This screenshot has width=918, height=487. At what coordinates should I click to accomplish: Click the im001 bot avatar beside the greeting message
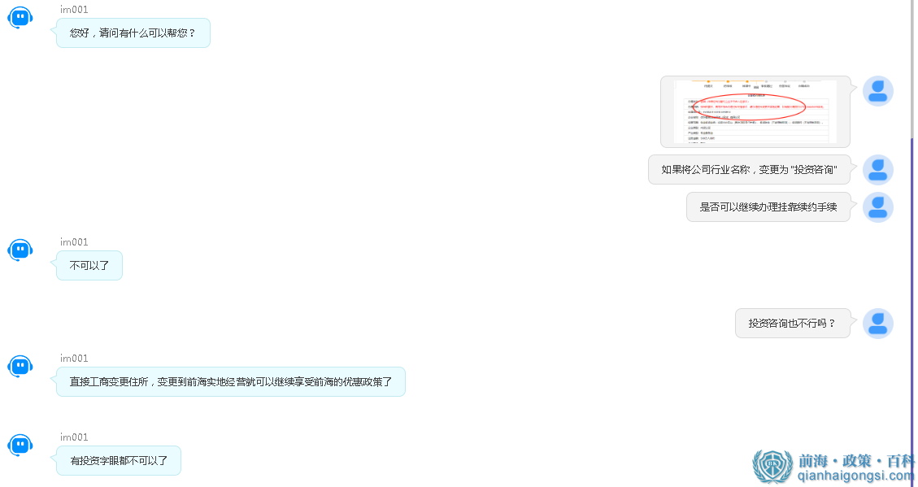20,17
